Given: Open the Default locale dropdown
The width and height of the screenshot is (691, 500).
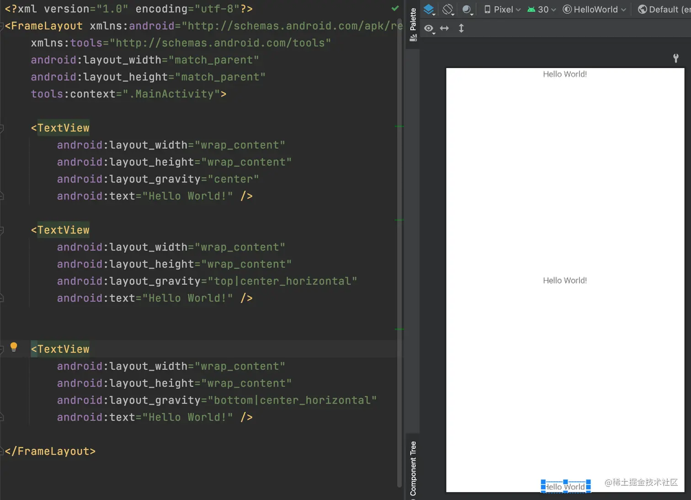Looking at the screenshot, I should [664, 10].
